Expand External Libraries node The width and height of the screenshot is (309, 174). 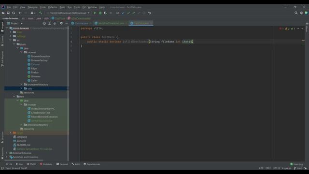tap(7, 153)
